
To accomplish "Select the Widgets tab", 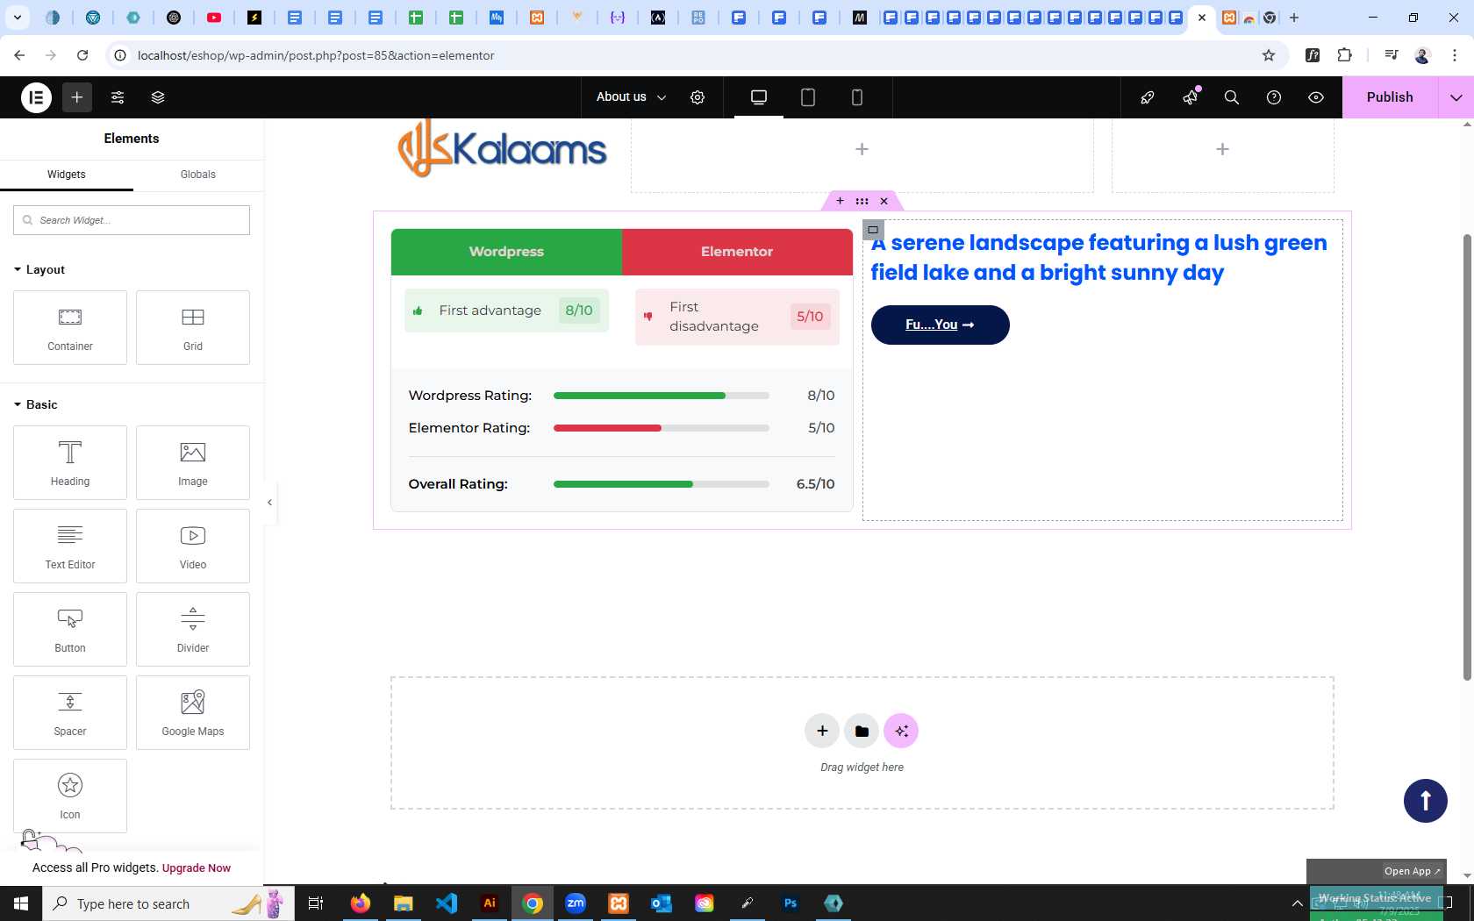I will pyautogui.click(x=67, y=175).
